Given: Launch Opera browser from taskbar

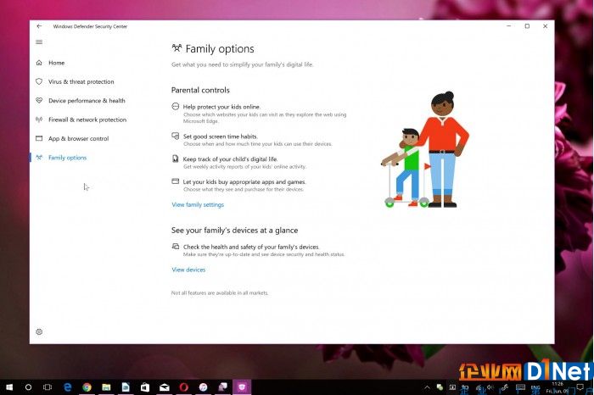Looking at the screenshot, I should (184, 387).
